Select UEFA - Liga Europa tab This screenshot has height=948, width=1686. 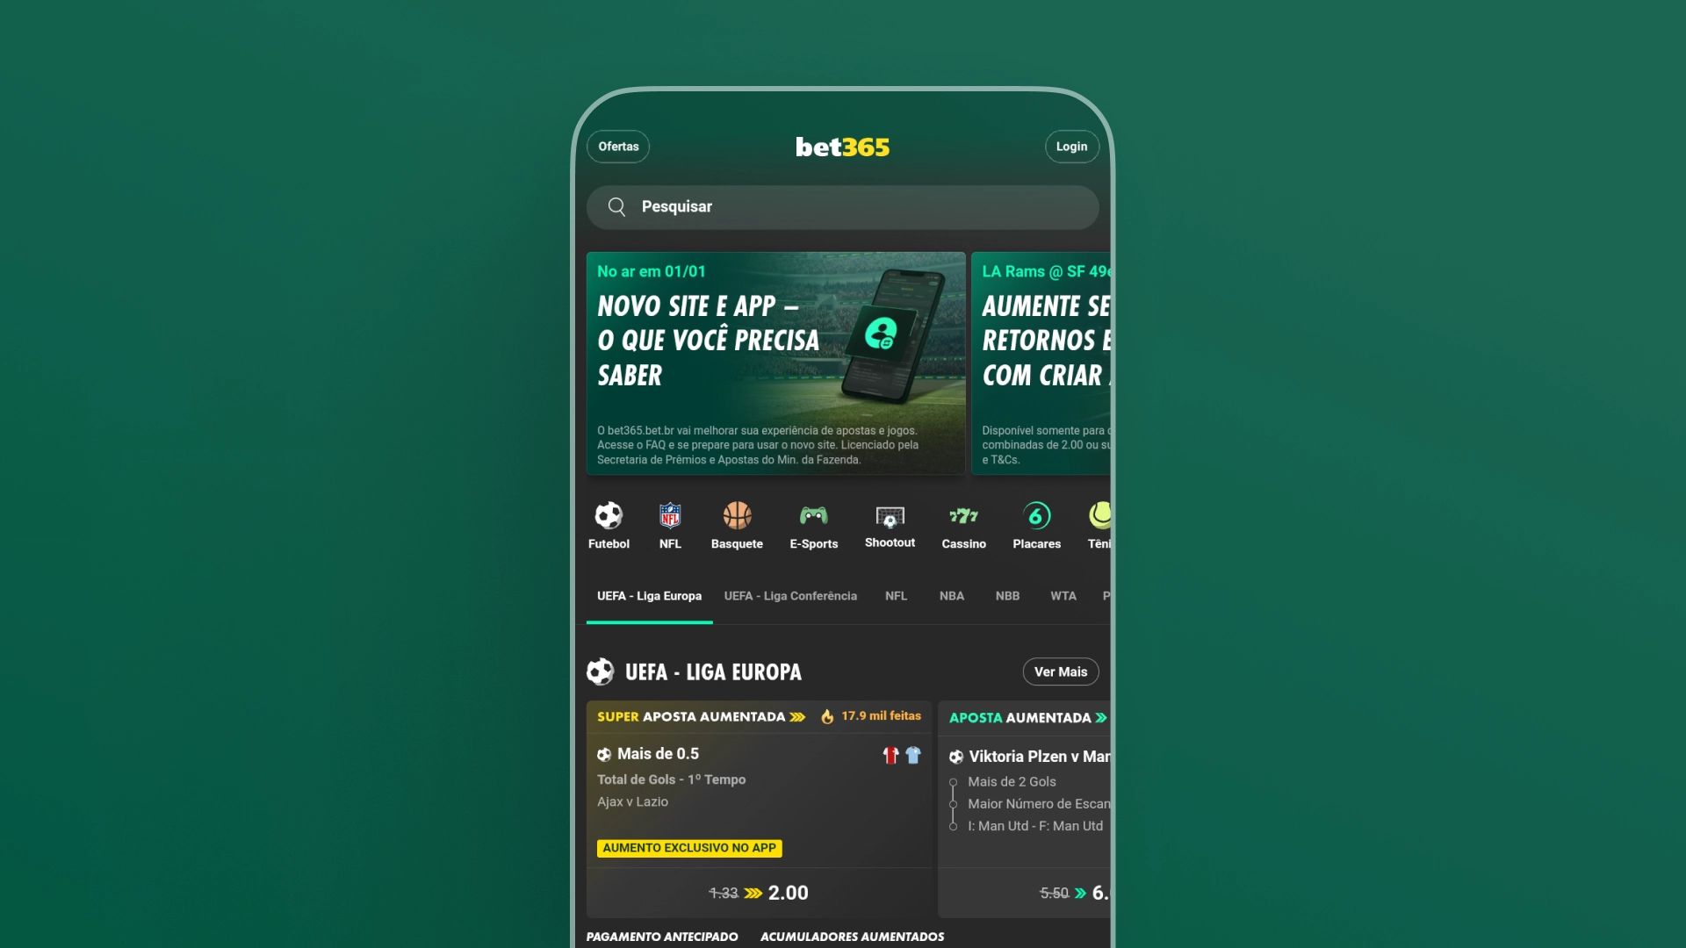click(x=648, y=595)
